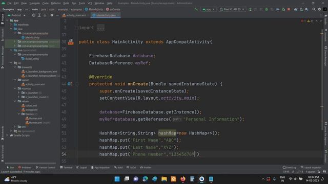Screen dimensions: 328x184
Task: Open the Logcat tool window
Action: pyautogui.click(x=81, y=167)
